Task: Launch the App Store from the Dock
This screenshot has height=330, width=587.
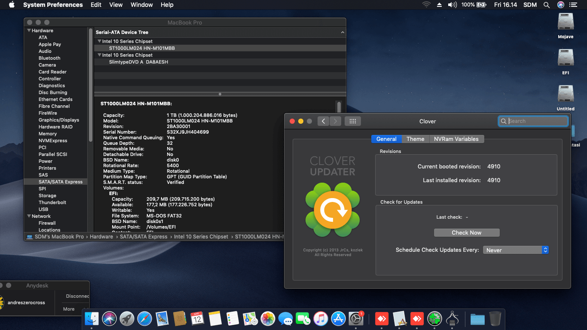Action: click(339, 318)
